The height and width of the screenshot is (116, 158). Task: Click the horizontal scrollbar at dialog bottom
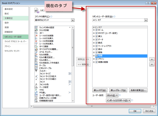pos(92,106)
